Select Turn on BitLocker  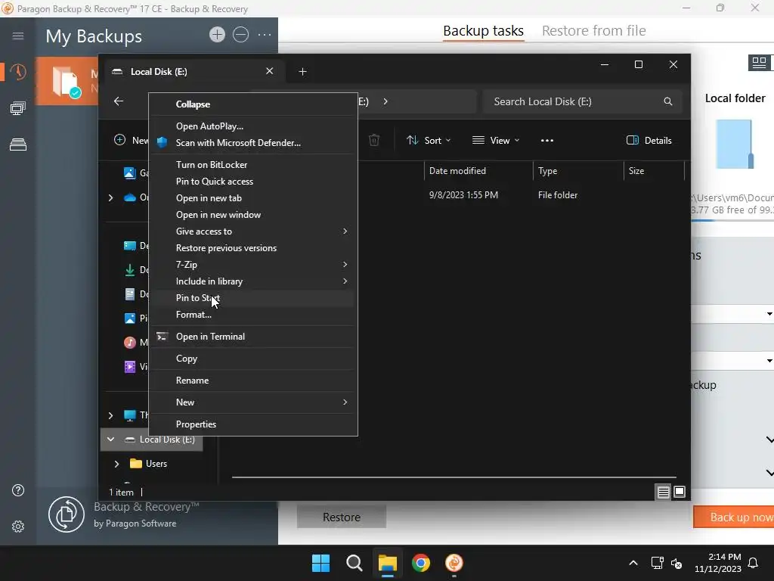point(253,164)
